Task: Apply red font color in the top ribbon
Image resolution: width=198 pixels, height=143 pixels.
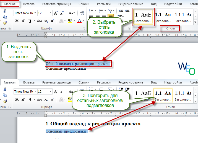Action: click(79, 21)
